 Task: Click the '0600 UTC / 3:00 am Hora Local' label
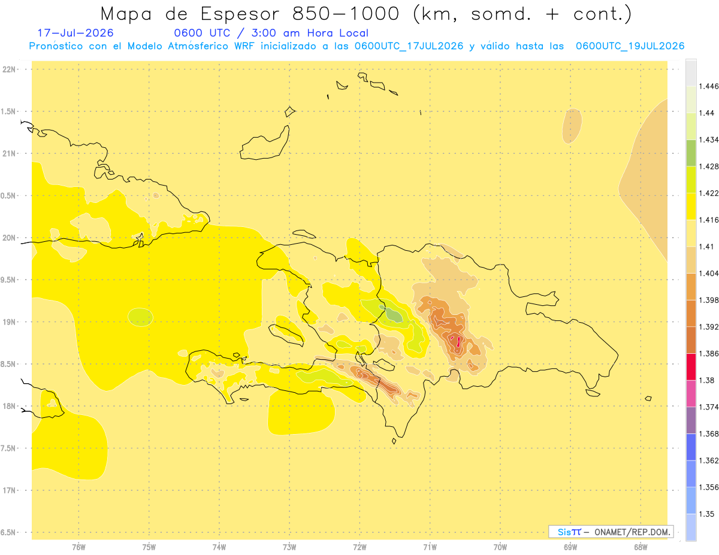pos(271,33)
